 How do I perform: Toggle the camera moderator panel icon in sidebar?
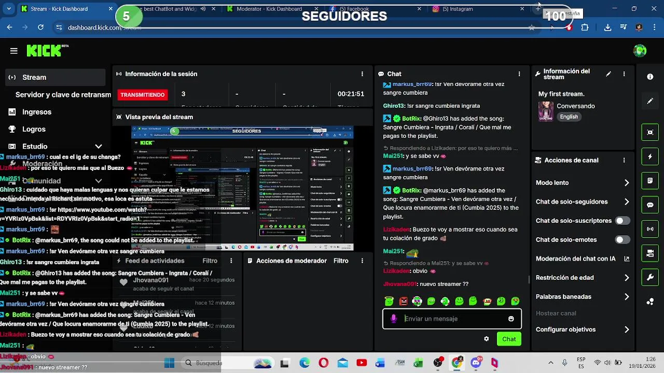650,253
